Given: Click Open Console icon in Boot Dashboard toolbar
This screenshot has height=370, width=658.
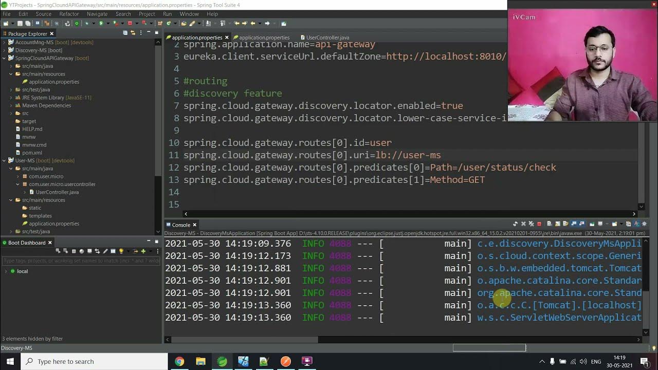Looking at the screenshot, I should [89, 251].
